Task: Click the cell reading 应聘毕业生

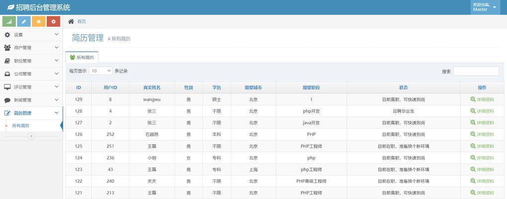Action: pos(403,111)
